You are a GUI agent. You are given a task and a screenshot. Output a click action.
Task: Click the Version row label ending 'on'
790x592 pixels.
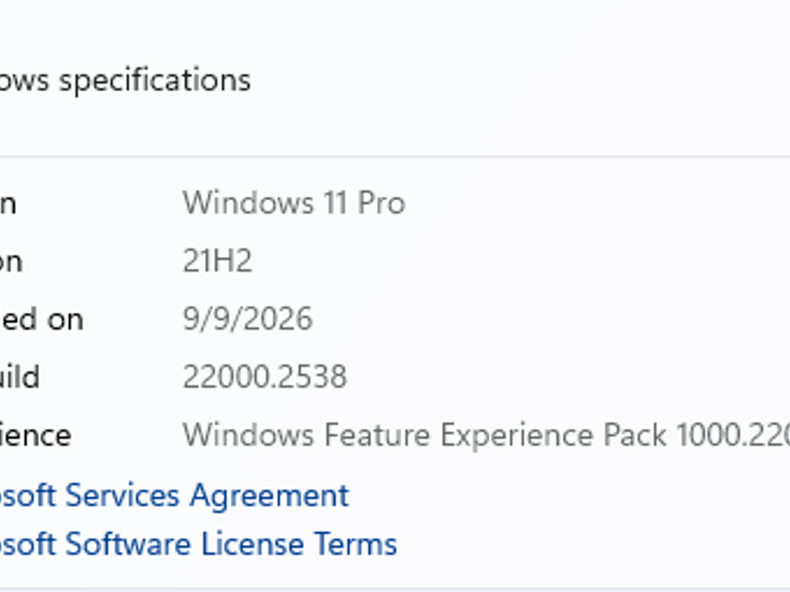point(11,262)
